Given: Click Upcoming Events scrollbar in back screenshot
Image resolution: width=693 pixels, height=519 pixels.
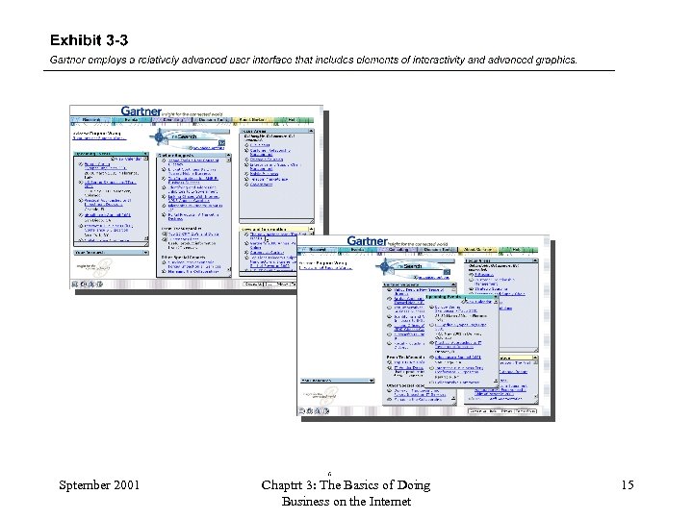Looking at the screenshot, I should coord(146,200).
